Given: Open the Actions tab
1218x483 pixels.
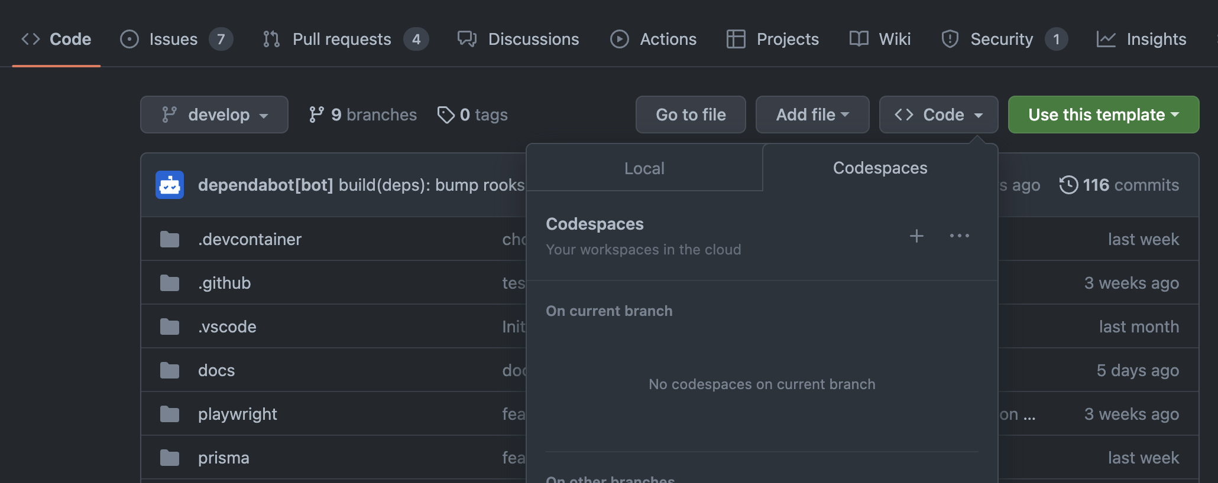Looking at the screenshot, I should (653, 39).
